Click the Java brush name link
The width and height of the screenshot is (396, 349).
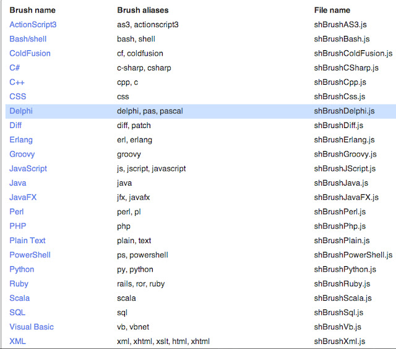[x=18, y=183]
